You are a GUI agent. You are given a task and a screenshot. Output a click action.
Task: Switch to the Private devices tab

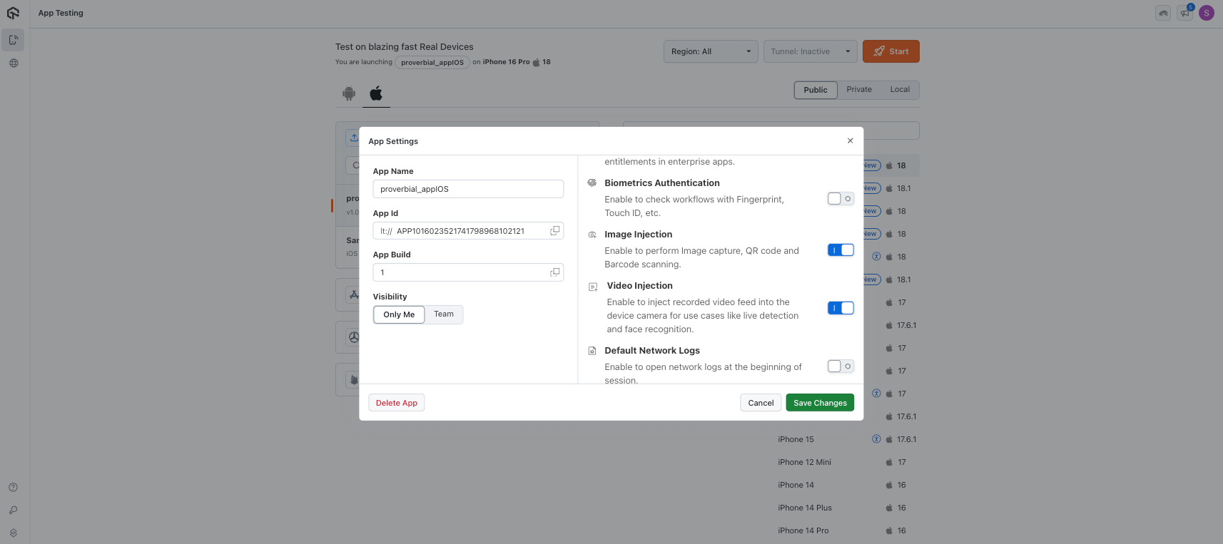(859, 90)
